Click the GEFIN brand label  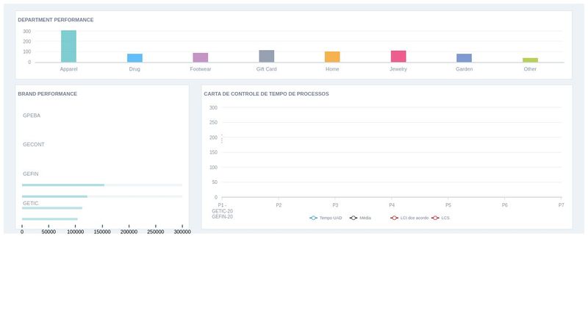click(31, 174)
